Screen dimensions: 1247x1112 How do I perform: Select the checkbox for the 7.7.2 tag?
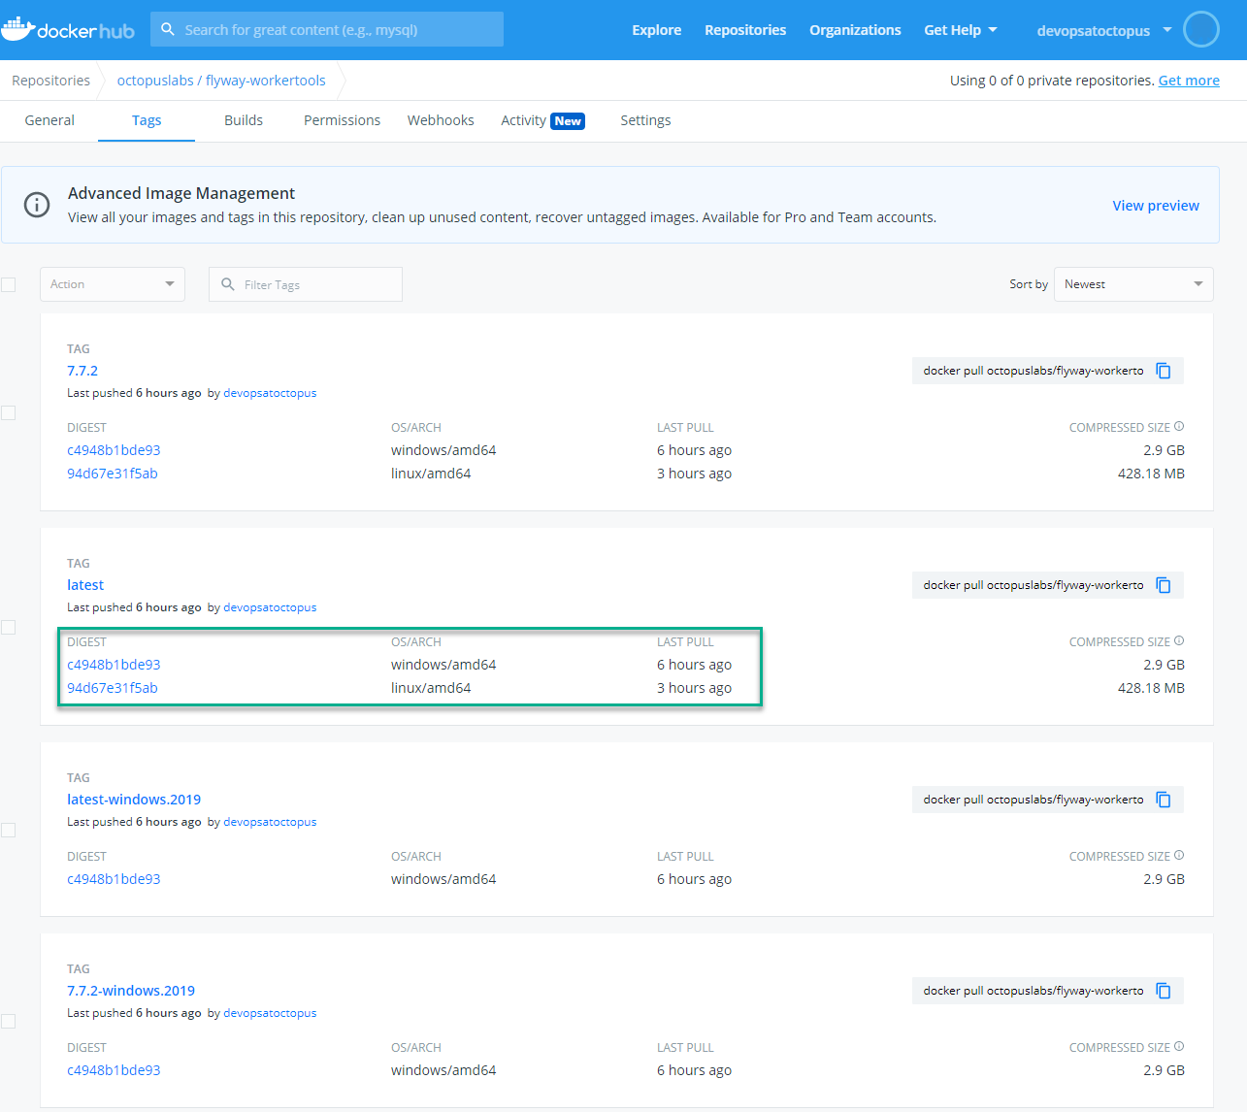click(x=9, y=412)
